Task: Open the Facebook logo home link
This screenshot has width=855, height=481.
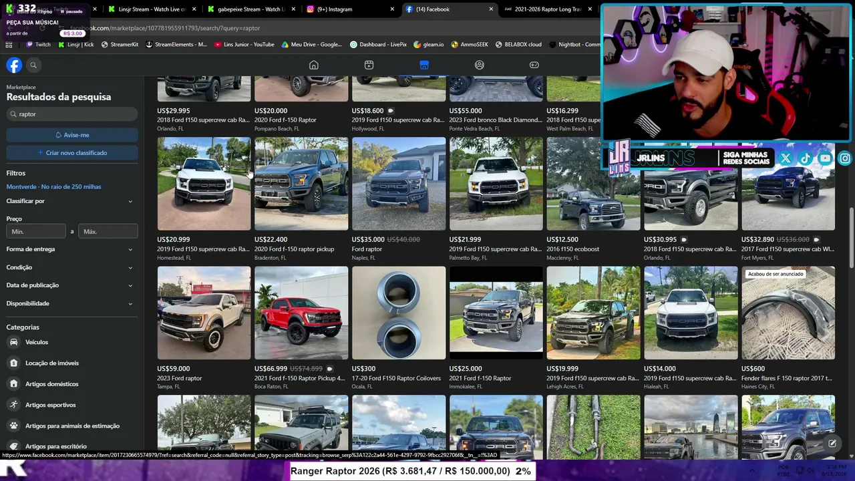Action: click(14, 65)
